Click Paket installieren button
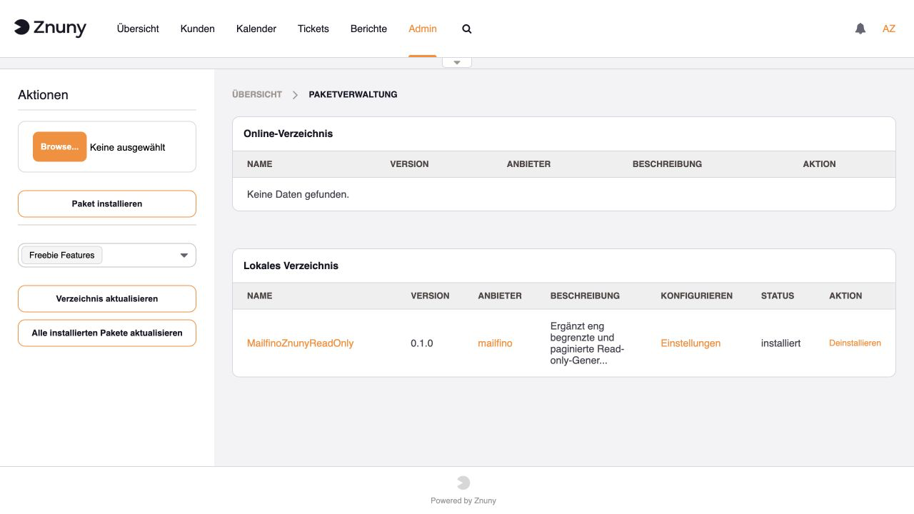Screen dimensions: 914x514 click(x=107, y=203)
